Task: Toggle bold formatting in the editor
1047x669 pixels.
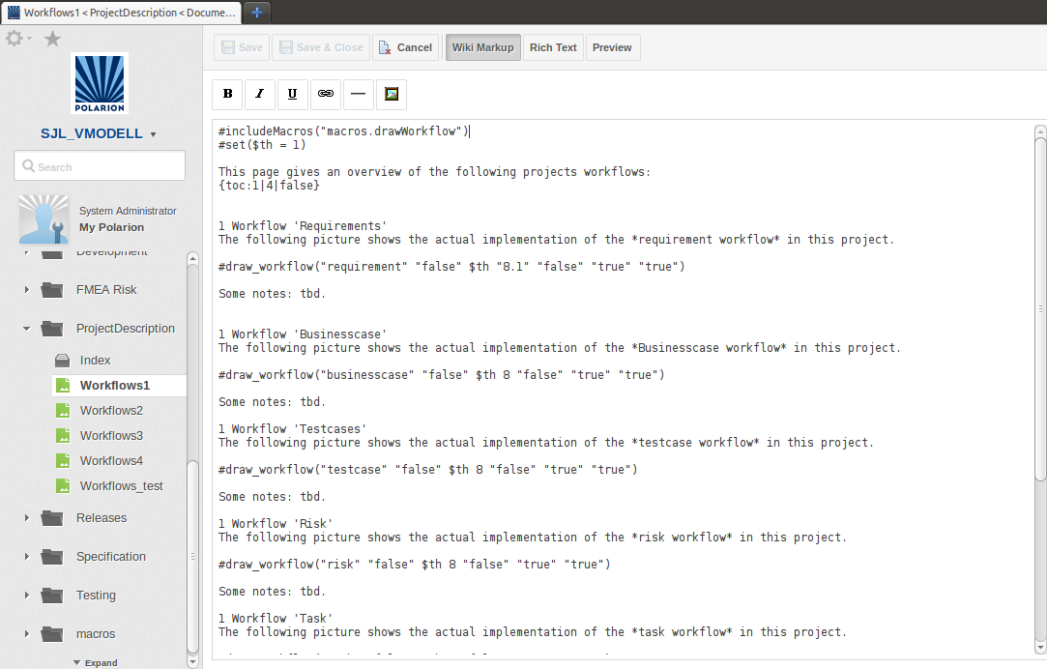Action: (x=227, y=94)
